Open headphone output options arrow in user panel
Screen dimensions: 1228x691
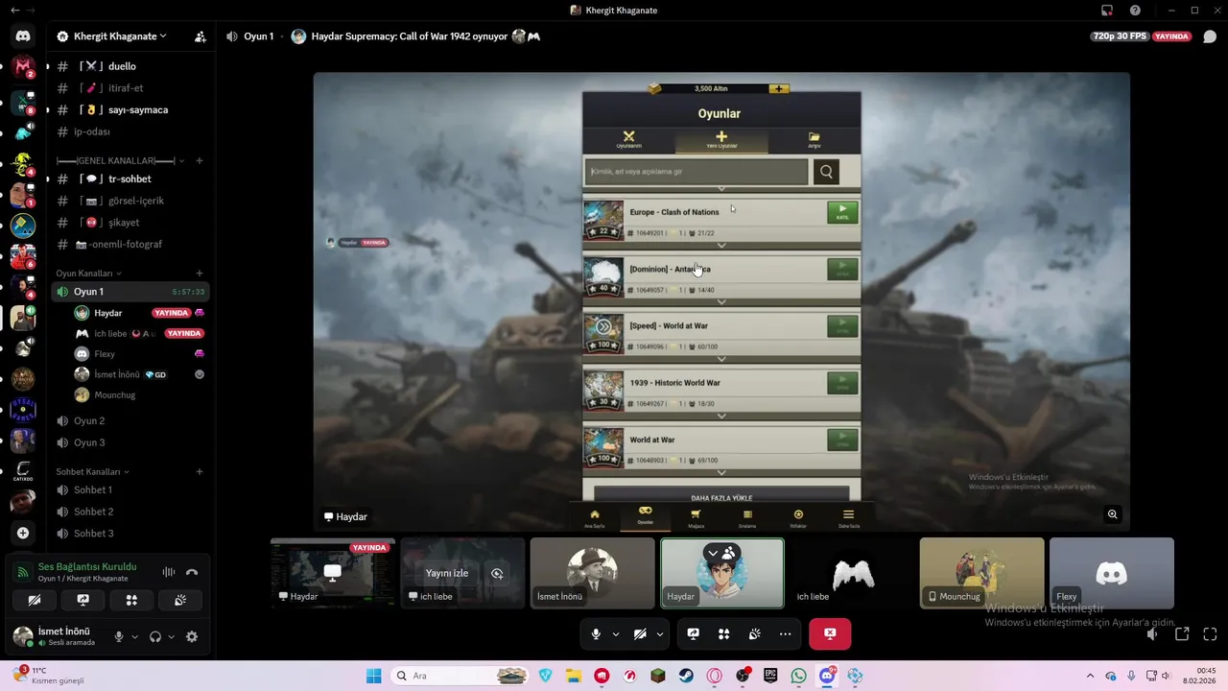171,636
